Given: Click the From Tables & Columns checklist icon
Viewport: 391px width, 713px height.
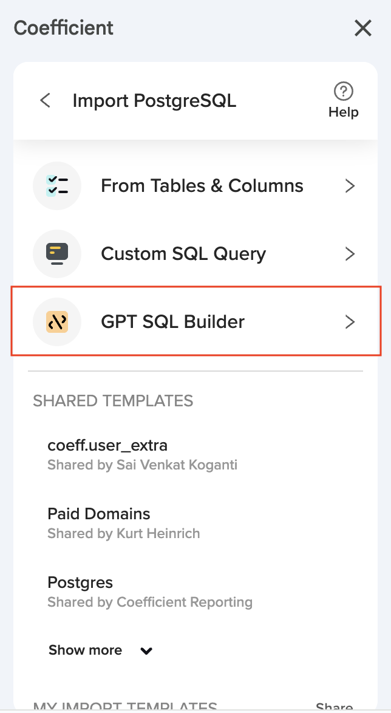Looking at the screenshot, I should pyautogui.click(x=57, y=186).
